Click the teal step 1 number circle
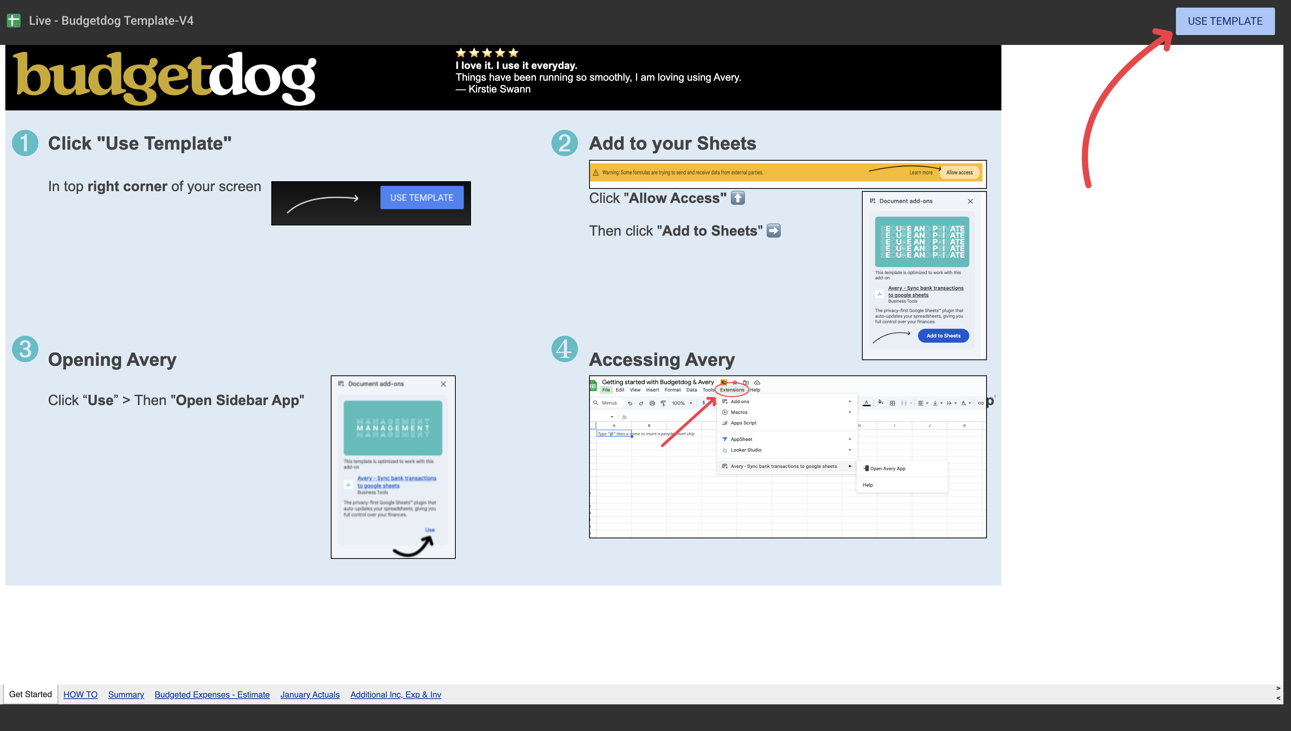1291x731 pixels. click(25, 143)
